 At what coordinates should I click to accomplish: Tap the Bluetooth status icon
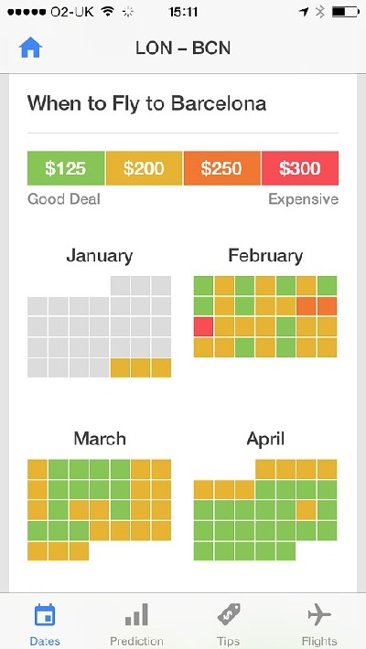pyautogui.click(x=320, y=12)
